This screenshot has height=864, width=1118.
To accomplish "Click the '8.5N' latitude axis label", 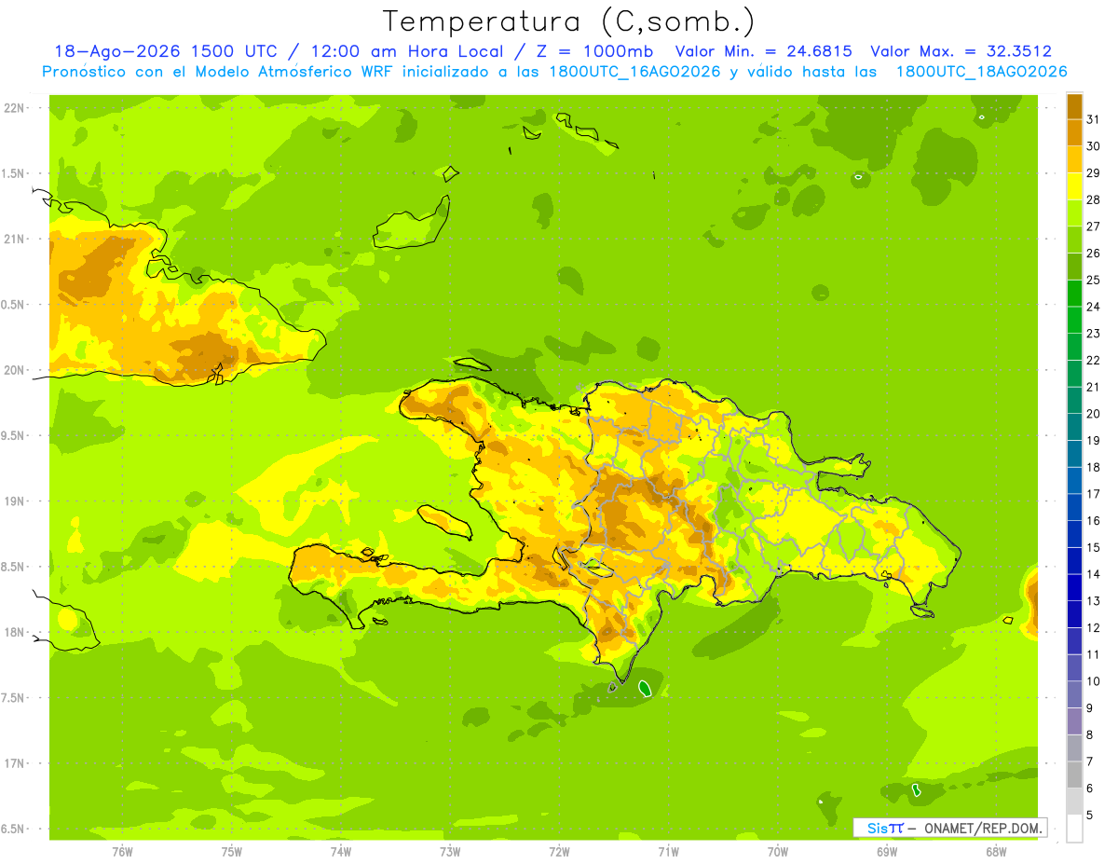I will click(14, 567).
